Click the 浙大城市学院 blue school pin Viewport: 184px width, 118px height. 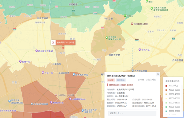pyautogui.click(x=74, y=74)
